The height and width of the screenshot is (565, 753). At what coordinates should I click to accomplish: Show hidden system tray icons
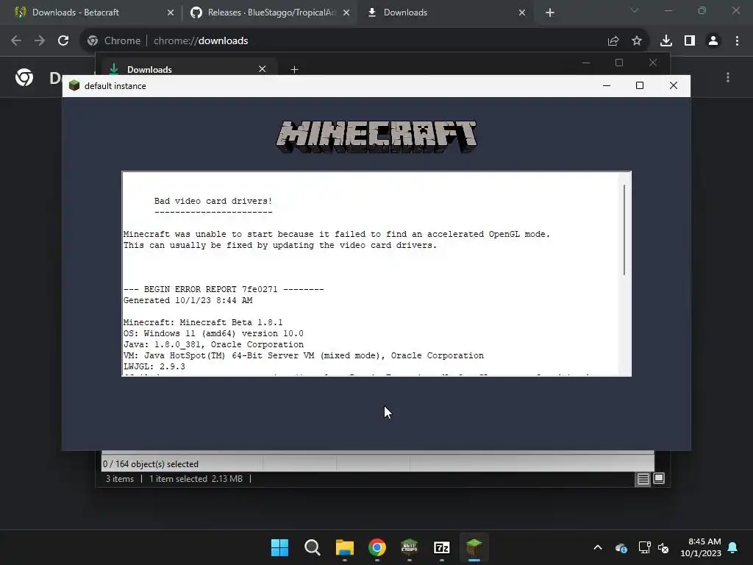pyautogui.click(x=598, y=547)
